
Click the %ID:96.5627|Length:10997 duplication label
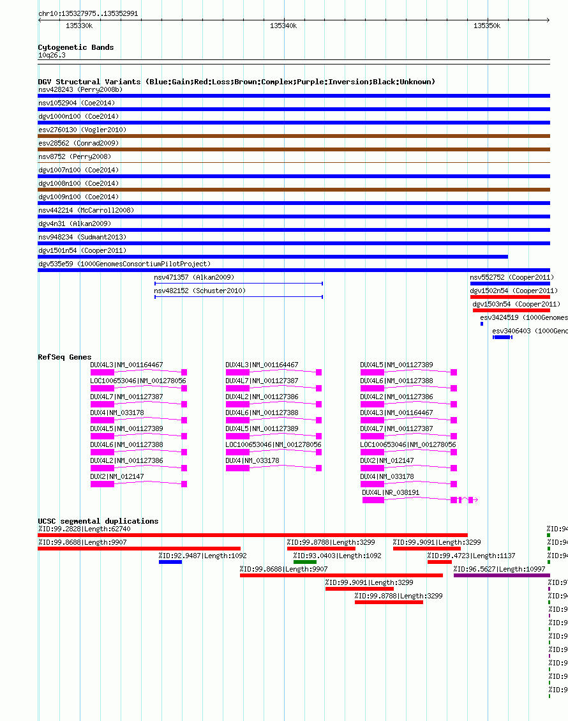point(500,569)
